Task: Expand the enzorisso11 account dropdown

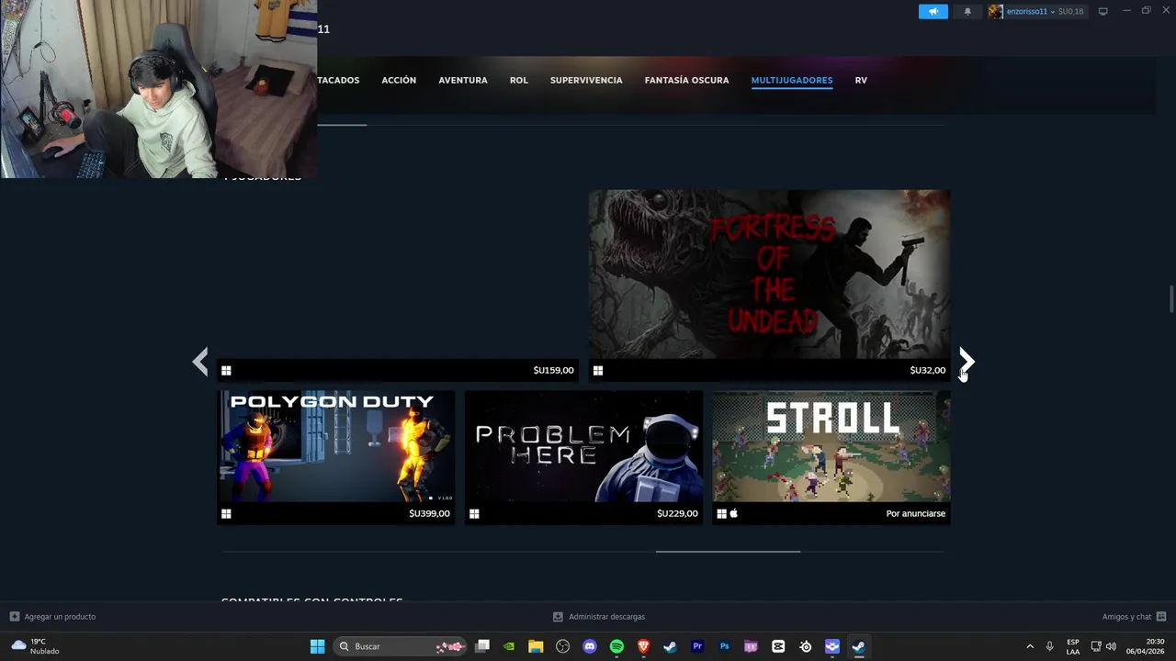Action: tap(1052, 11)
